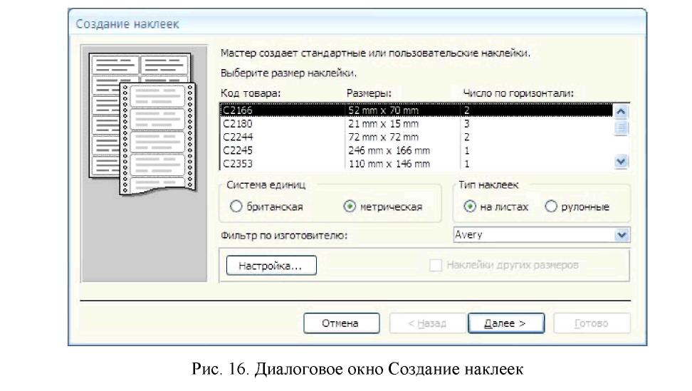The height and width of the screenshot is (391, 692).
Task: Click size 110 mm x 146 mm
Action: click(389, 165)
